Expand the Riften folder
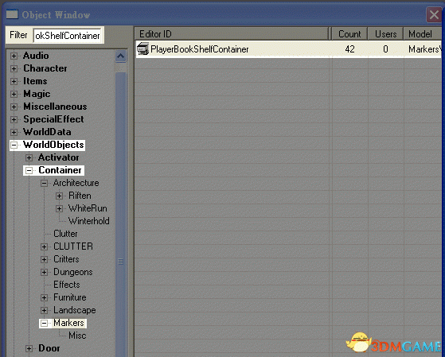Viewport: 445px width, 357px height. (x=59, y=196)
